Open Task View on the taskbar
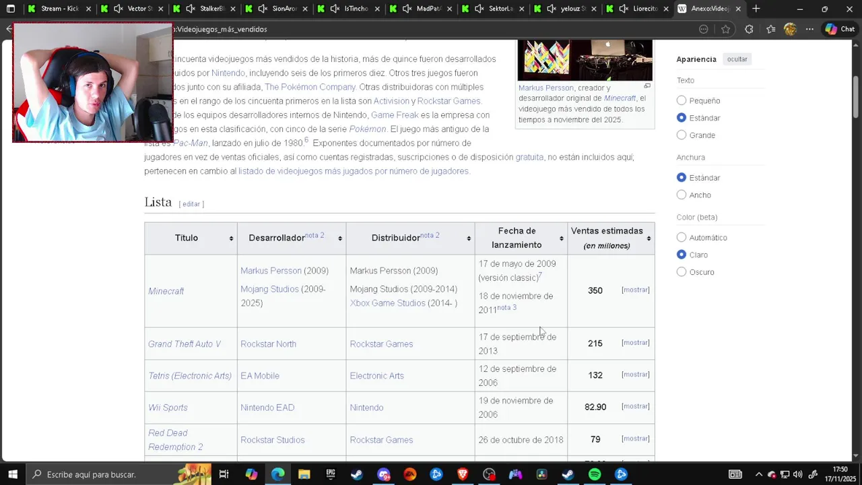862x485 pixels. click(x=224, y=474)
